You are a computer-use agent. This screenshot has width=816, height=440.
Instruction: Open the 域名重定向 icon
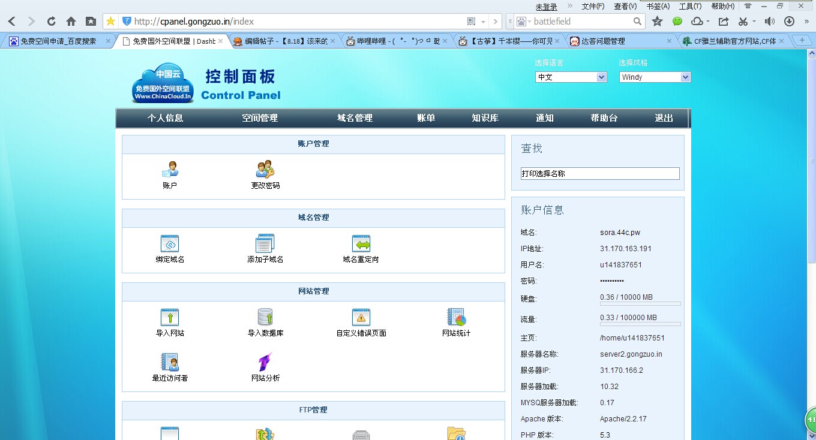361,243
